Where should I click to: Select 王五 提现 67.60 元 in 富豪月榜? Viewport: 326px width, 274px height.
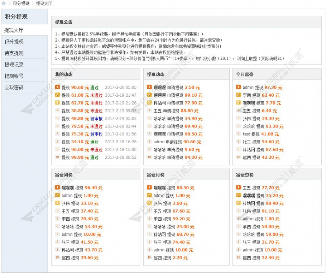(x=172, y=211)
